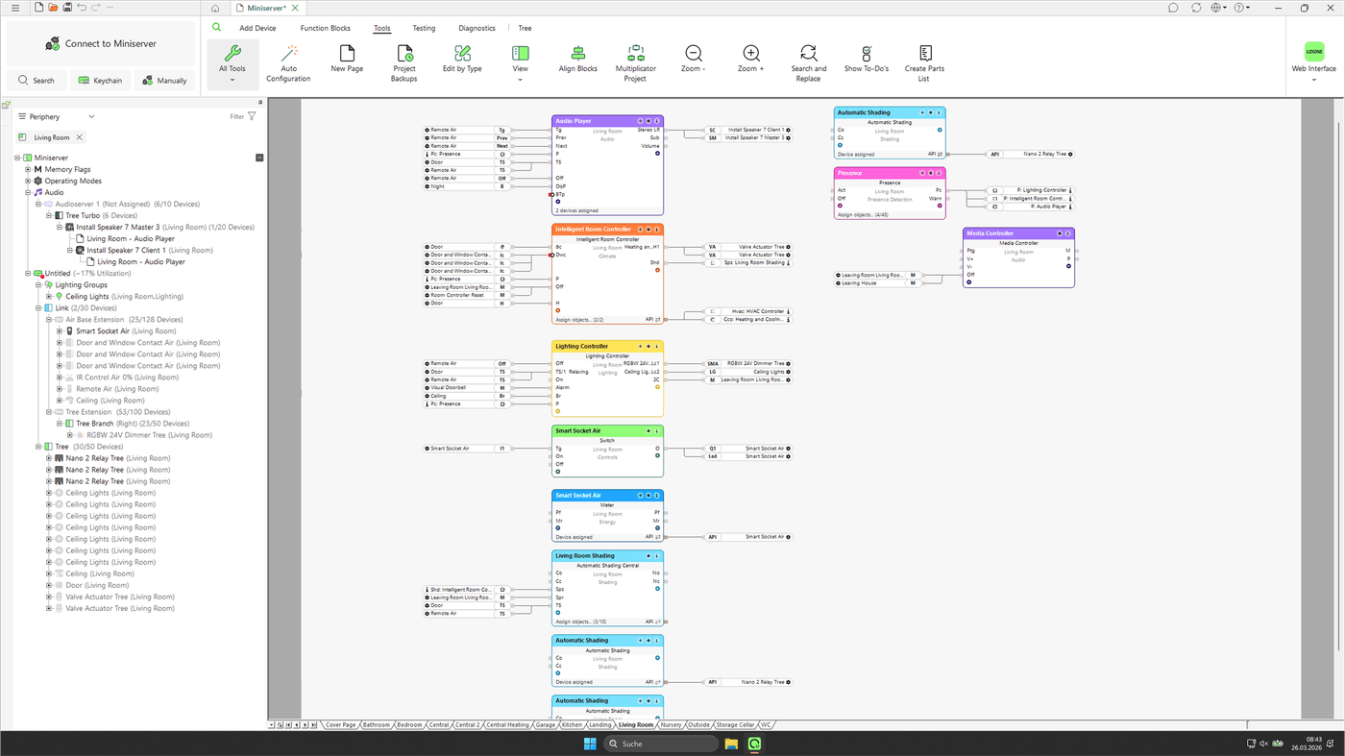Switch to the Function Blocks tab
This screenshot has width=1345, height=756.
(326, 28)
